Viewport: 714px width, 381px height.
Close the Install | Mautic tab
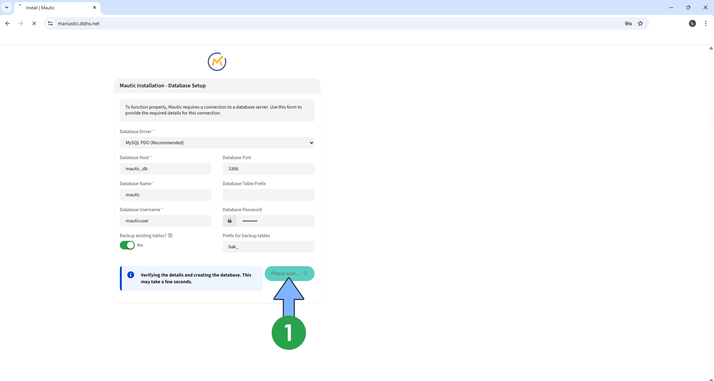tap(95, 7)
